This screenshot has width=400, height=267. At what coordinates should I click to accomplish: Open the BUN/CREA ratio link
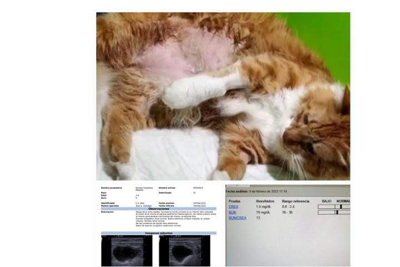tap(238, 218)
